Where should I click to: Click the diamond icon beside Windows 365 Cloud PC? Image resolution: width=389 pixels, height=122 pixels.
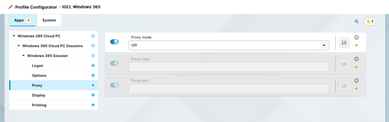pyautogui.click(x=93, y=36)
